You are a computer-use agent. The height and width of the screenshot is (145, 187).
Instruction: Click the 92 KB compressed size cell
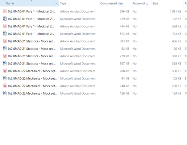[x=125, y=49]
